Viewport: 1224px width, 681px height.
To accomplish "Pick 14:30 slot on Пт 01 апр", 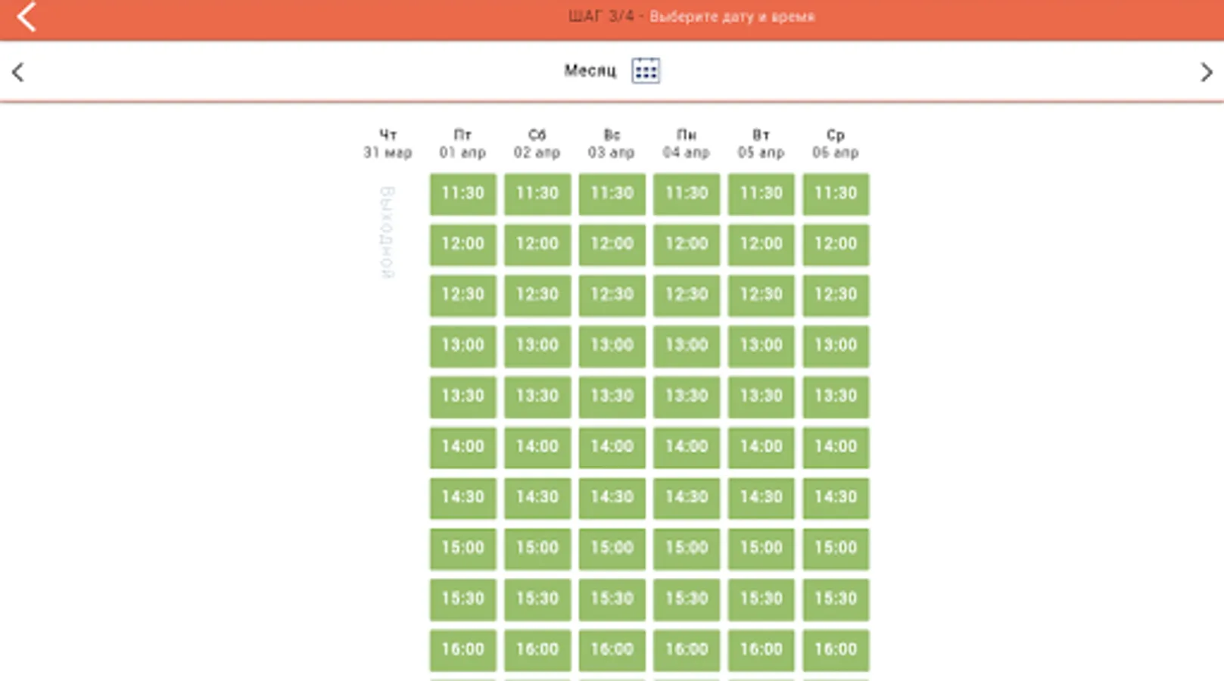I will pyautogui.click(x=463, y=498).
